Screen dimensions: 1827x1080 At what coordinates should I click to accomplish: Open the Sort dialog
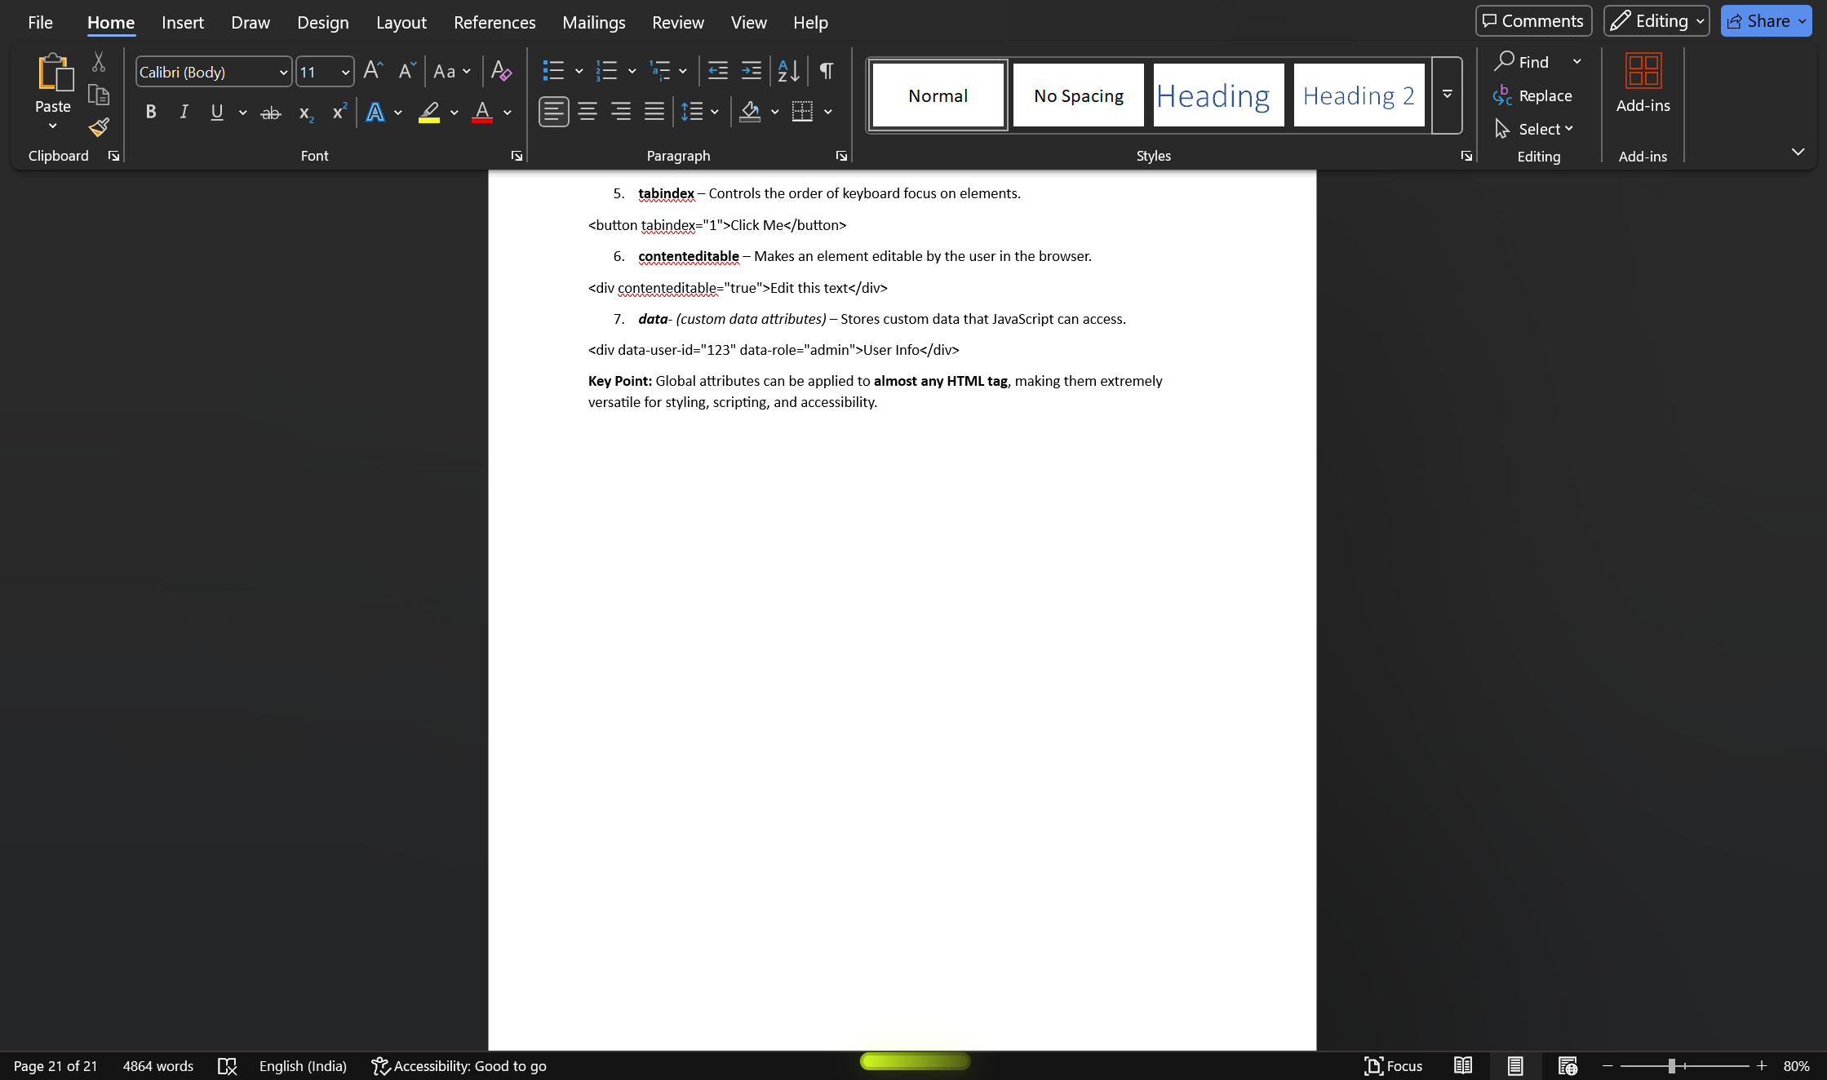[x=786, y=71]
